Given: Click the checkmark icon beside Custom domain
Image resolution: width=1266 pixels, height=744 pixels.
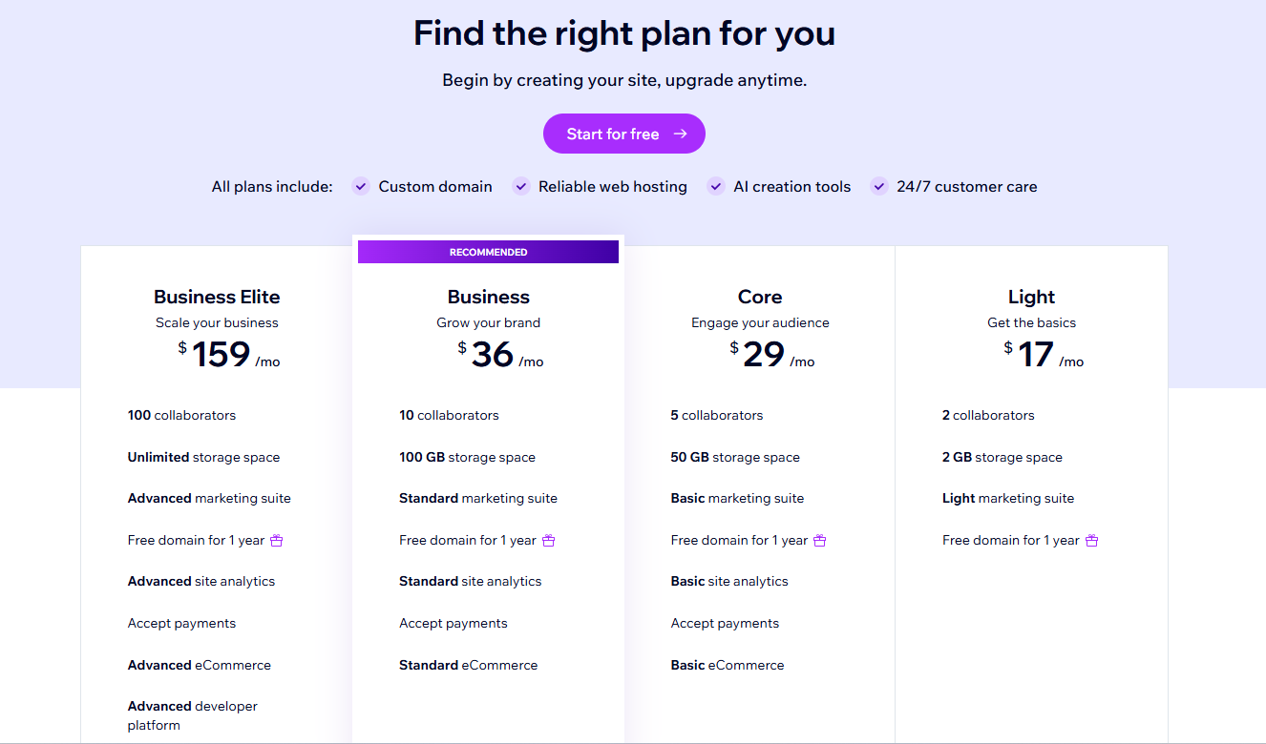Looking at the screenshot, I should (x=361, y=187).
